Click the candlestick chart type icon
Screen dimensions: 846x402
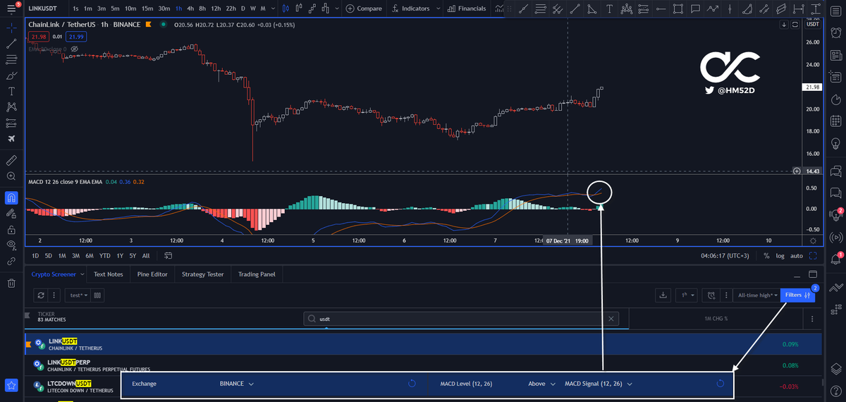click(285, 8)
